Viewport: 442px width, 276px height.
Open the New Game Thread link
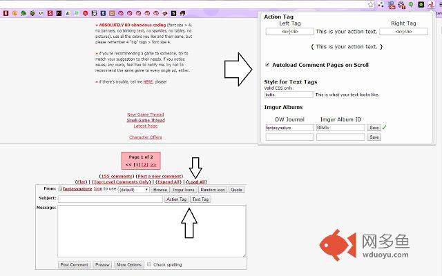146,115
